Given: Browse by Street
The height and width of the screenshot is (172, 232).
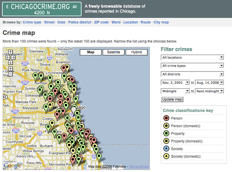Looking at the screenshot, I should coord(49,22).
